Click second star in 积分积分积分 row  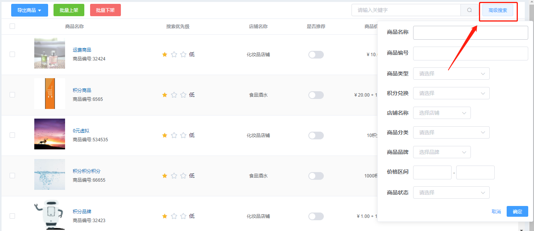174,176
